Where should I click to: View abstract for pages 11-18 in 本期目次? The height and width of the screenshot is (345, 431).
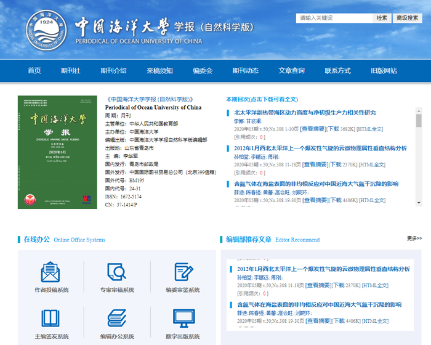(315, 164)
